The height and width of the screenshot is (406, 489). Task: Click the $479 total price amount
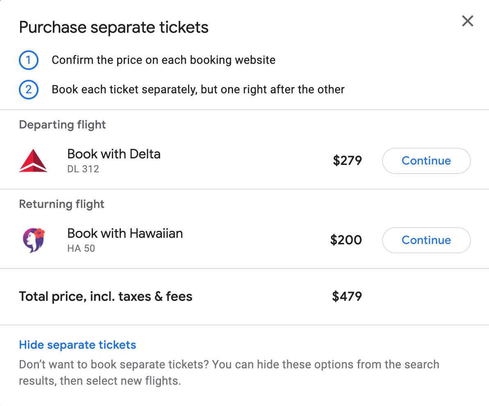(x=347, y=296)
